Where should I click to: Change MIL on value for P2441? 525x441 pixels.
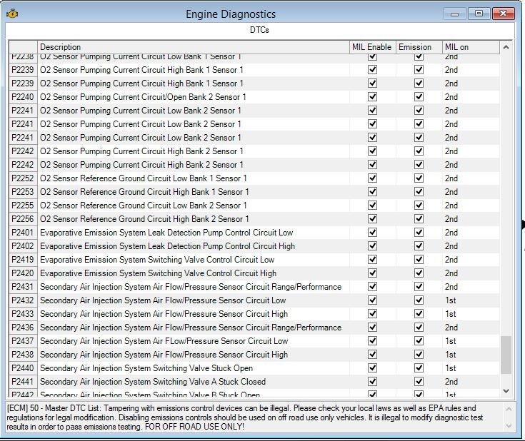point(471,382)
